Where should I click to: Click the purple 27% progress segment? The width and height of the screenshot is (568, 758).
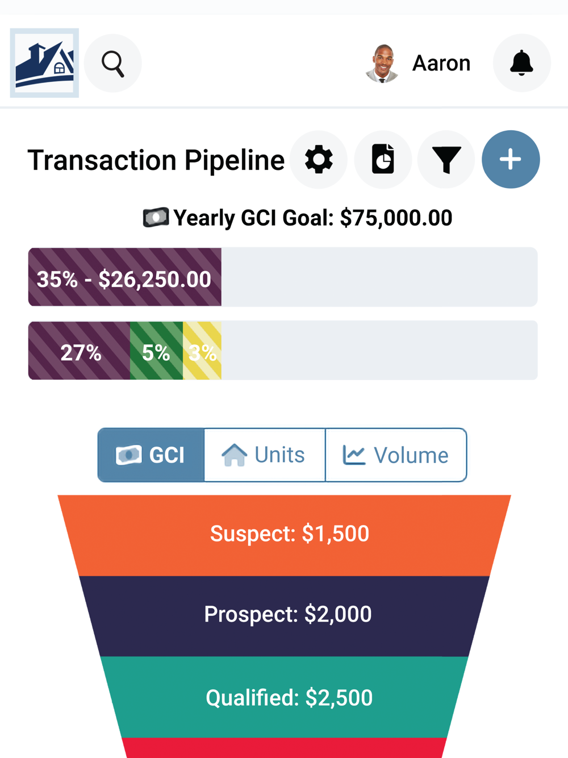(x=80, y=351)
